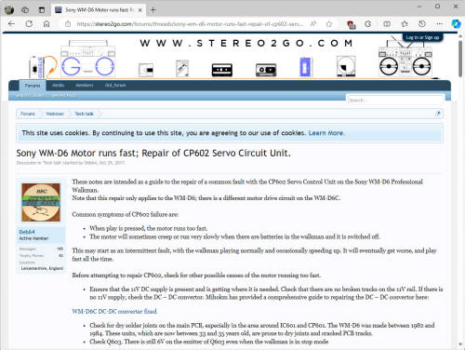Click the 'Check Q603' bullet text
Viewport: 465px width, 350px height.
[x=209, y=342]
